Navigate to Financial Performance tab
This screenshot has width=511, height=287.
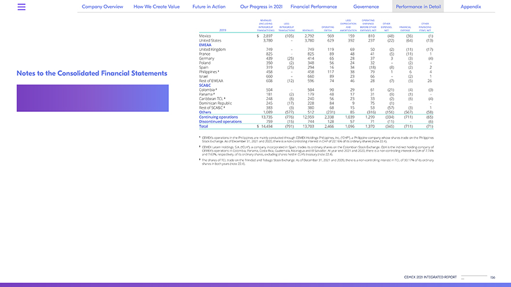point(317,7)
